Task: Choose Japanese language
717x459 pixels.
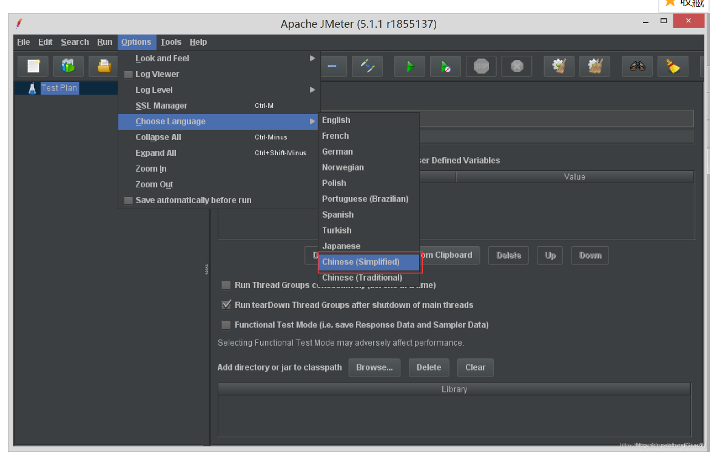Action: click(x=369, y=246)
